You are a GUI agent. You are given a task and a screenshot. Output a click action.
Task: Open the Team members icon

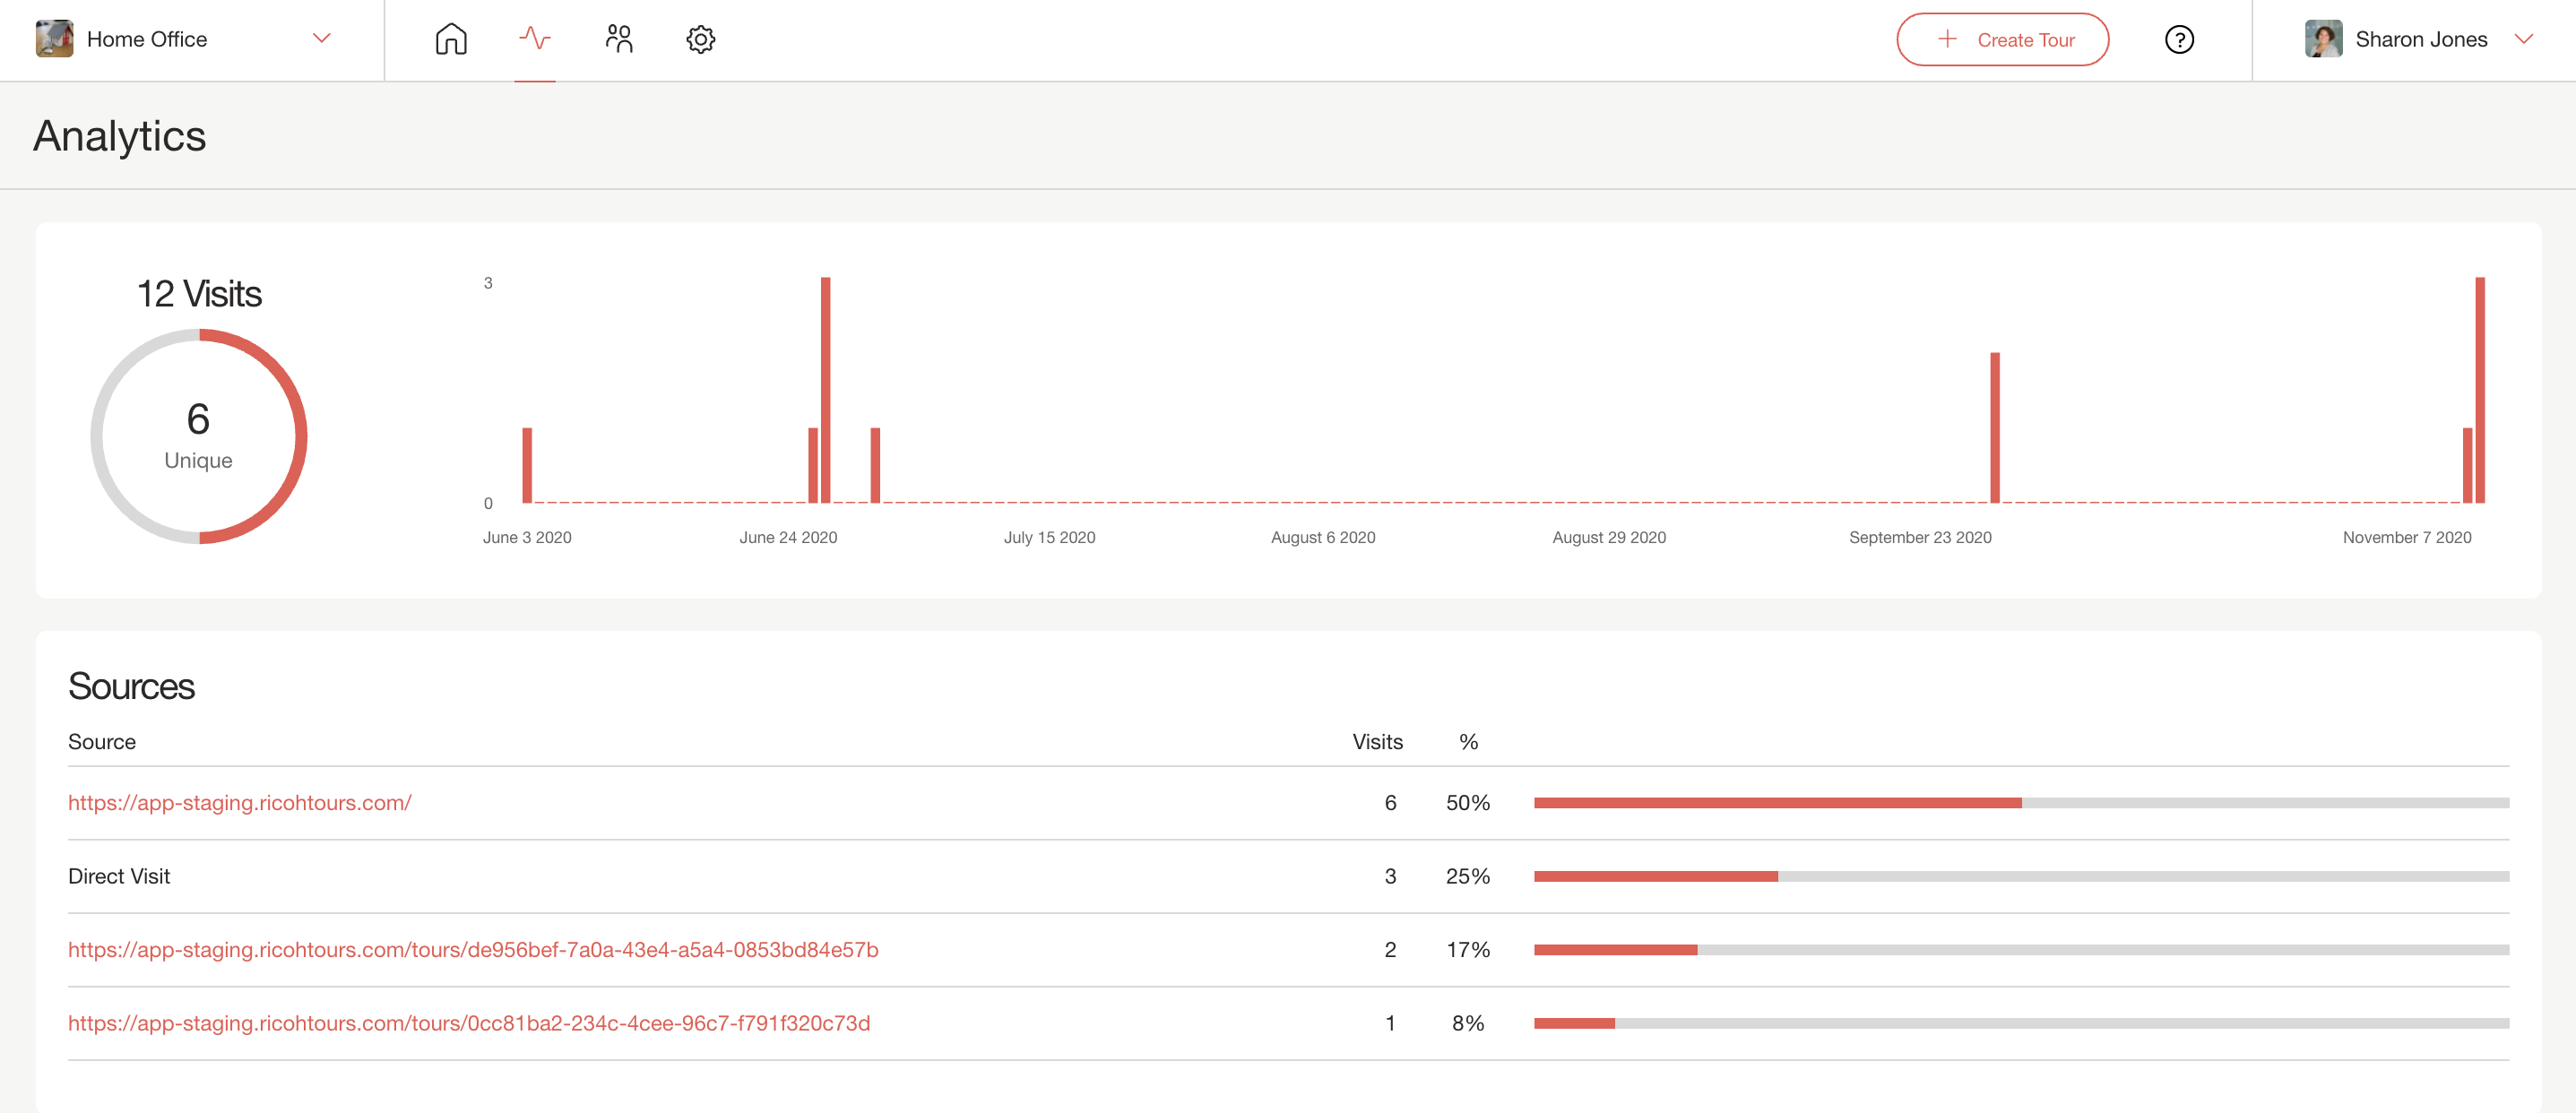coord(619,39)
